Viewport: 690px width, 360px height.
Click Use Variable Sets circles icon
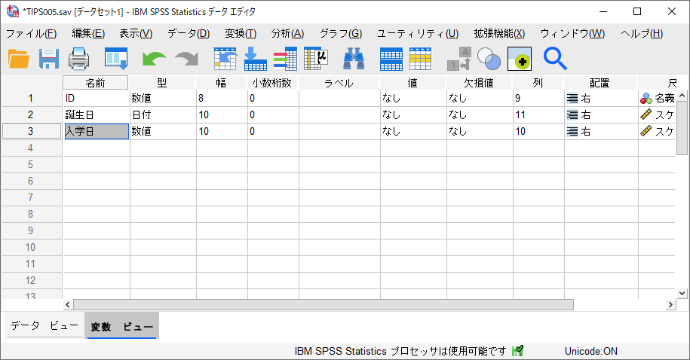click(x=489, y=59)
